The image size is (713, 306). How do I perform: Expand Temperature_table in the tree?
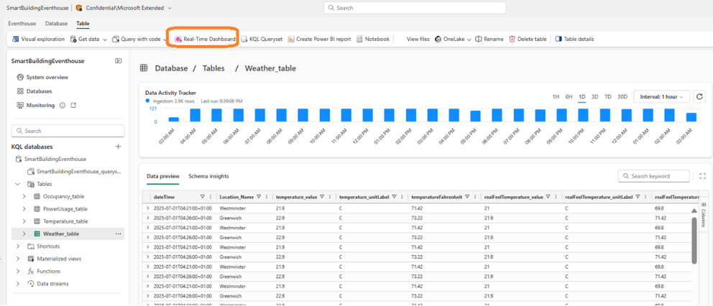click(24, 221)
